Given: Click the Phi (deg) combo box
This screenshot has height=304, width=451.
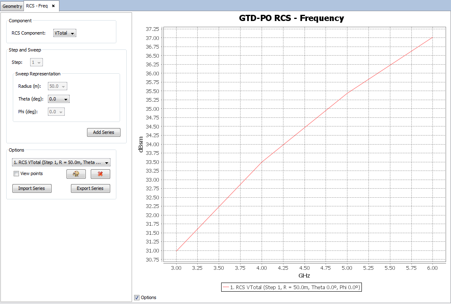Looking at the screenshot, I should pyautogui.click(x=56, y=112).
